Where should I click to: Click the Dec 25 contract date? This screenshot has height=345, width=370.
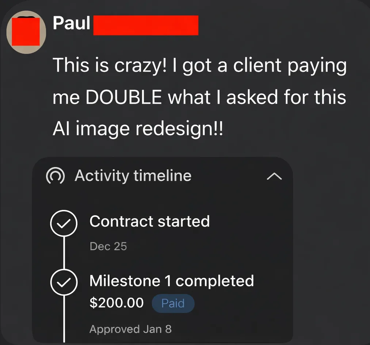click(108, 246)
